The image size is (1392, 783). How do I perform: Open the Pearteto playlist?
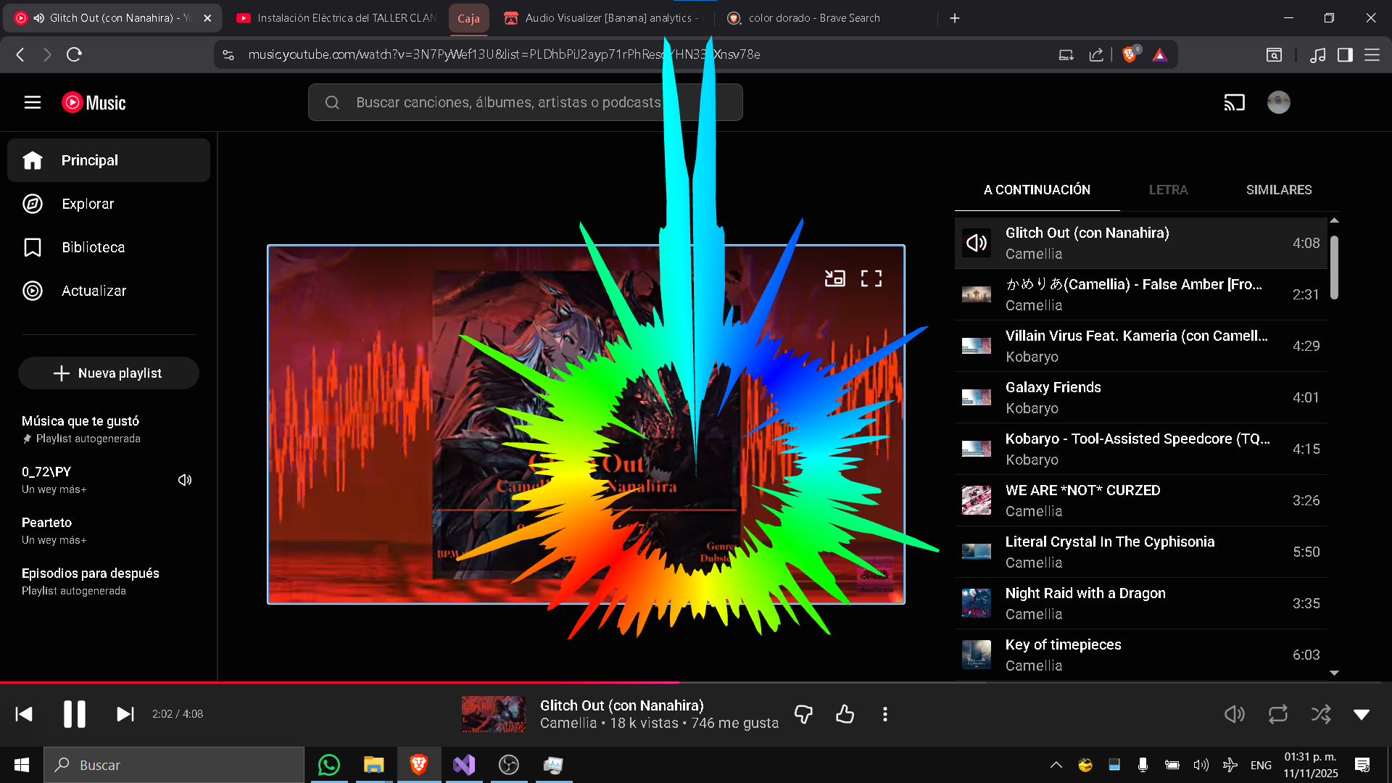pos(47,523)
